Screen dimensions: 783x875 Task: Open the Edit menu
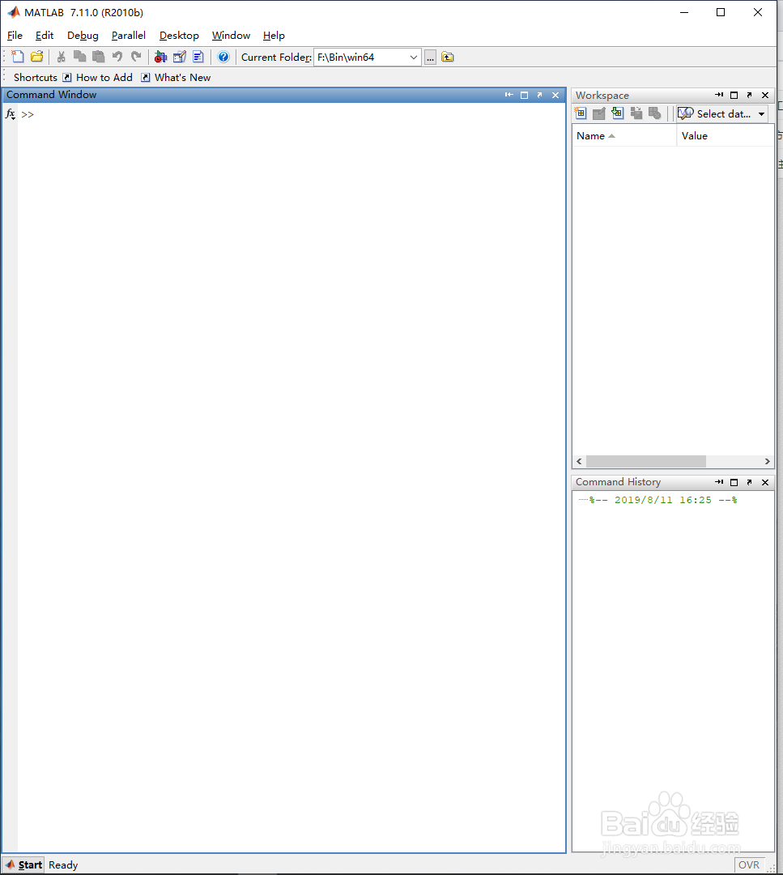(45, 35)
